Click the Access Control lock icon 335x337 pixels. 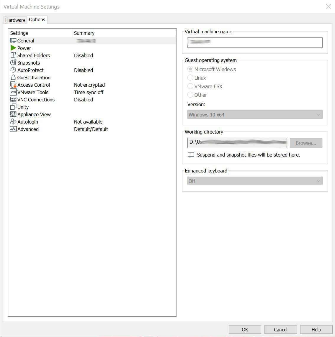tap(13, 85)
